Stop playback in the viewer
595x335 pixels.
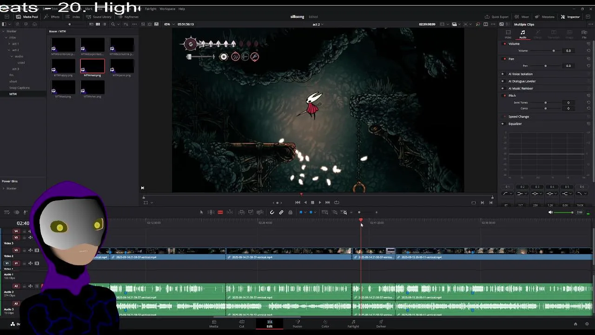coord(312,202)
